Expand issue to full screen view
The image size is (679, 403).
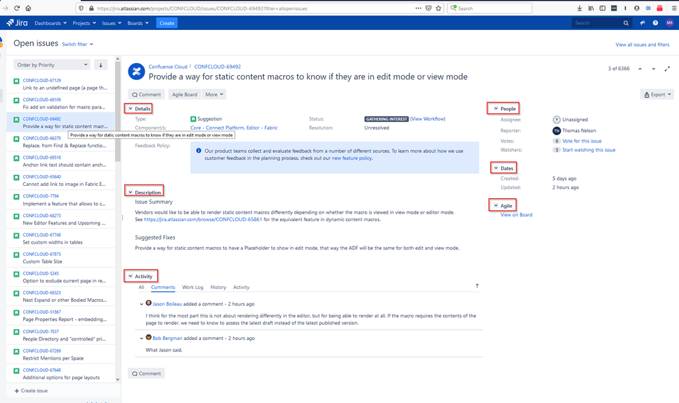click(x=667, y=69)
